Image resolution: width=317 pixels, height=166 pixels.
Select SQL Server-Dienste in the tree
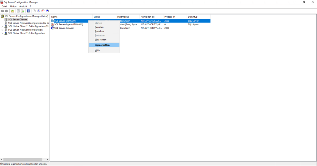tap(18, 19)
